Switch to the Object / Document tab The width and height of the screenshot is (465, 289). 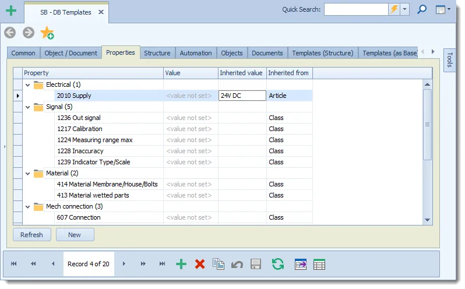[71, 53]
